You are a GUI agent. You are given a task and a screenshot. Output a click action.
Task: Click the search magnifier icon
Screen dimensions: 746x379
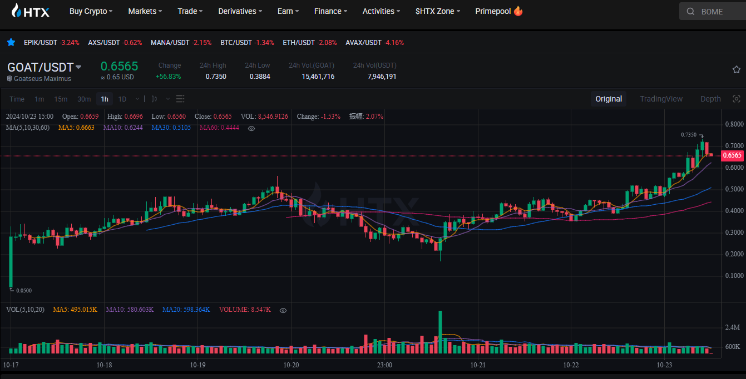[x=690, y=11]
